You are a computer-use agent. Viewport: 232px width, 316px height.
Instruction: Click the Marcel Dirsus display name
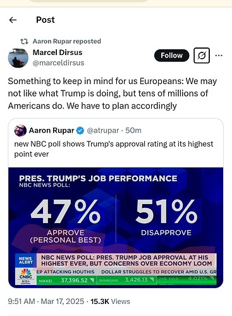pyautogui.click(x=58, y=52)
